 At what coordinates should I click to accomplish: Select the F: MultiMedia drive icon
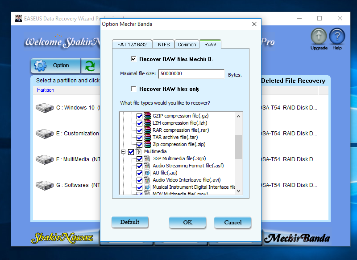44,159
